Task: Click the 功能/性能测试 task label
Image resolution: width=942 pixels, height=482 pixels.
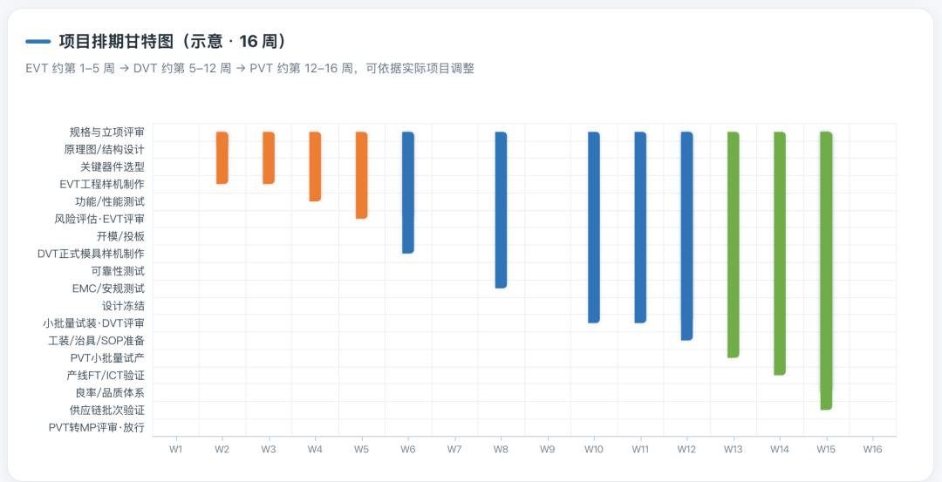Action: 110,201
